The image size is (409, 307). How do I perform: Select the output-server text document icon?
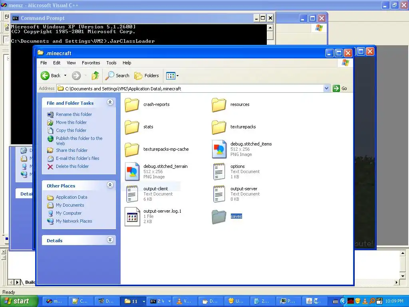(219, 194)
